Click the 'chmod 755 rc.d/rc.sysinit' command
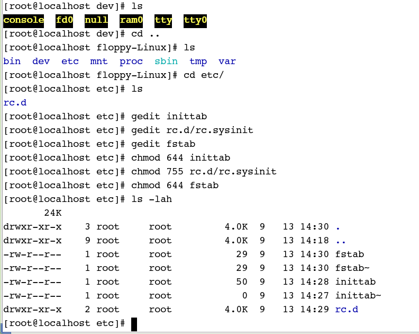This screenshot has width=419, height=334. tap(204, 172)
